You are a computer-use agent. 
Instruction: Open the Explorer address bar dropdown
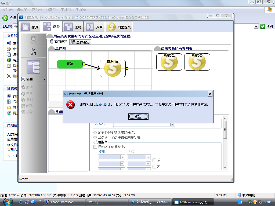(256, 27)
